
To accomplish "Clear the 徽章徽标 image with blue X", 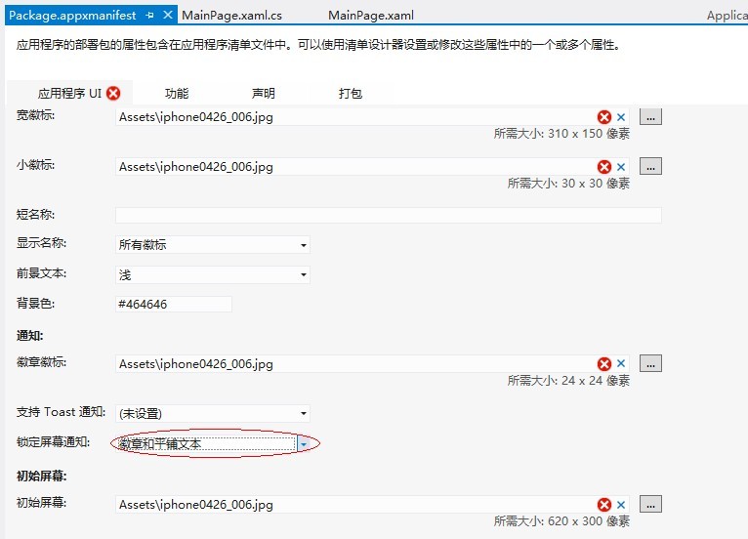I will tap(621, 363).
